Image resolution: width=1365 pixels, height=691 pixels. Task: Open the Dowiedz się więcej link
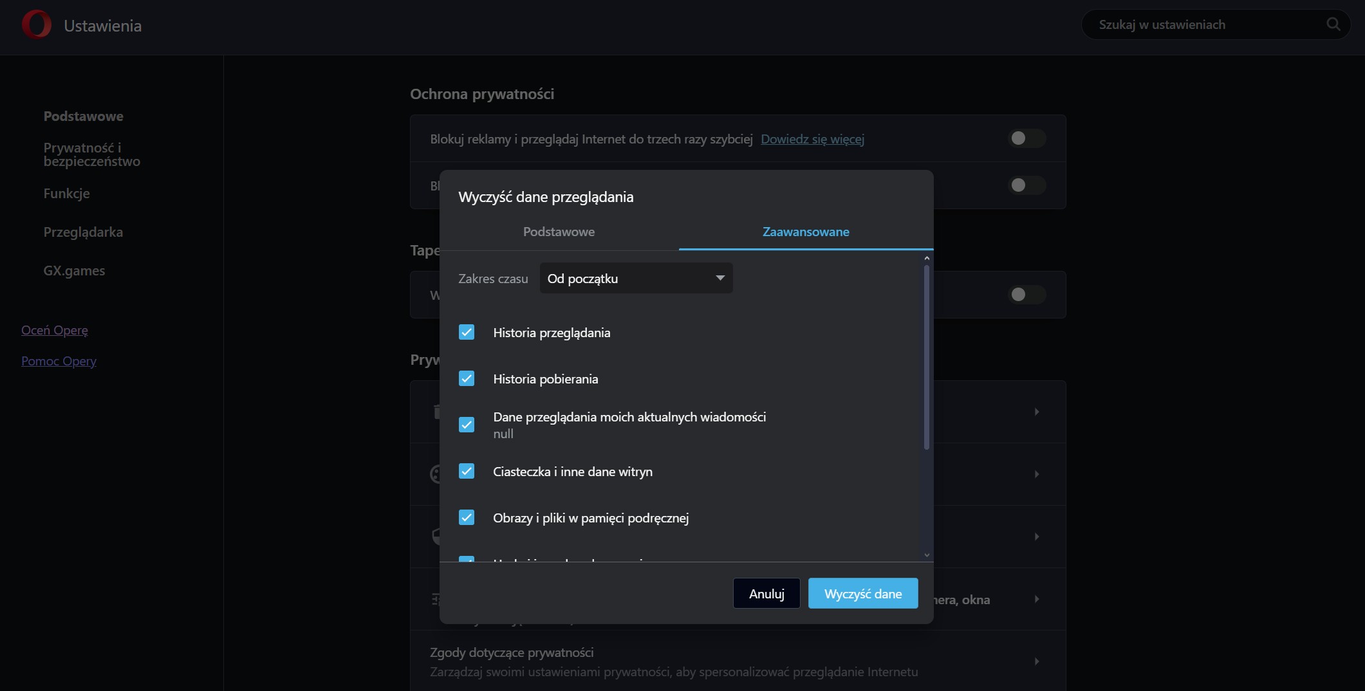click(x=812, y=139)
